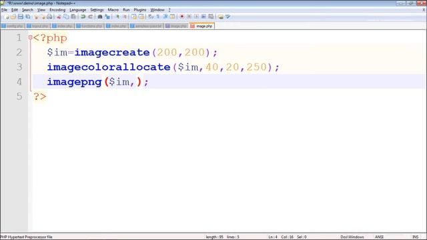The width and height of the screenshot is (427, 240).
Task: Toggle the Word Wrap toolbar button
Action: click(x=151, y=17)
